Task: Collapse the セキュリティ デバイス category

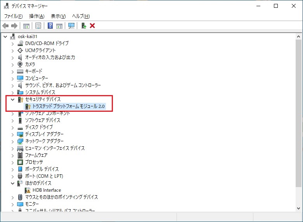Action: 13,99
